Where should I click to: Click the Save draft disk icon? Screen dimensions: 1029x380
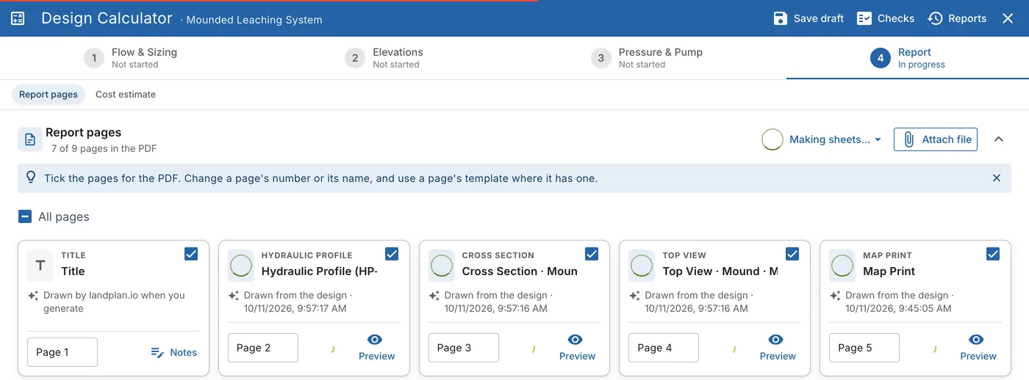[781, 18]
